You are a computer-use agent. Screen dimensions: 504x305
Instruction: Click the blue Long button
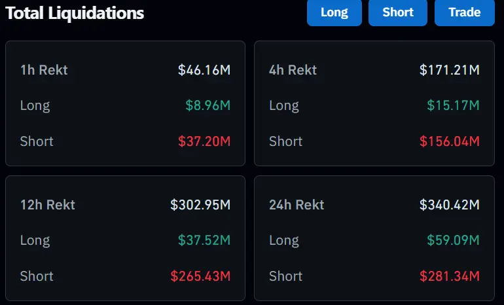334,12
